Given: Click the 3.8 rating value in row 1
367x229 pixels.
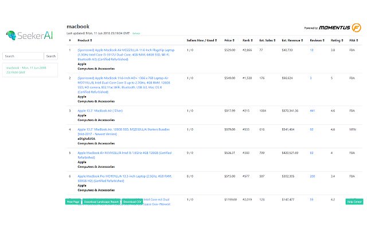Looking at the screenshot, I should (333, 50).
